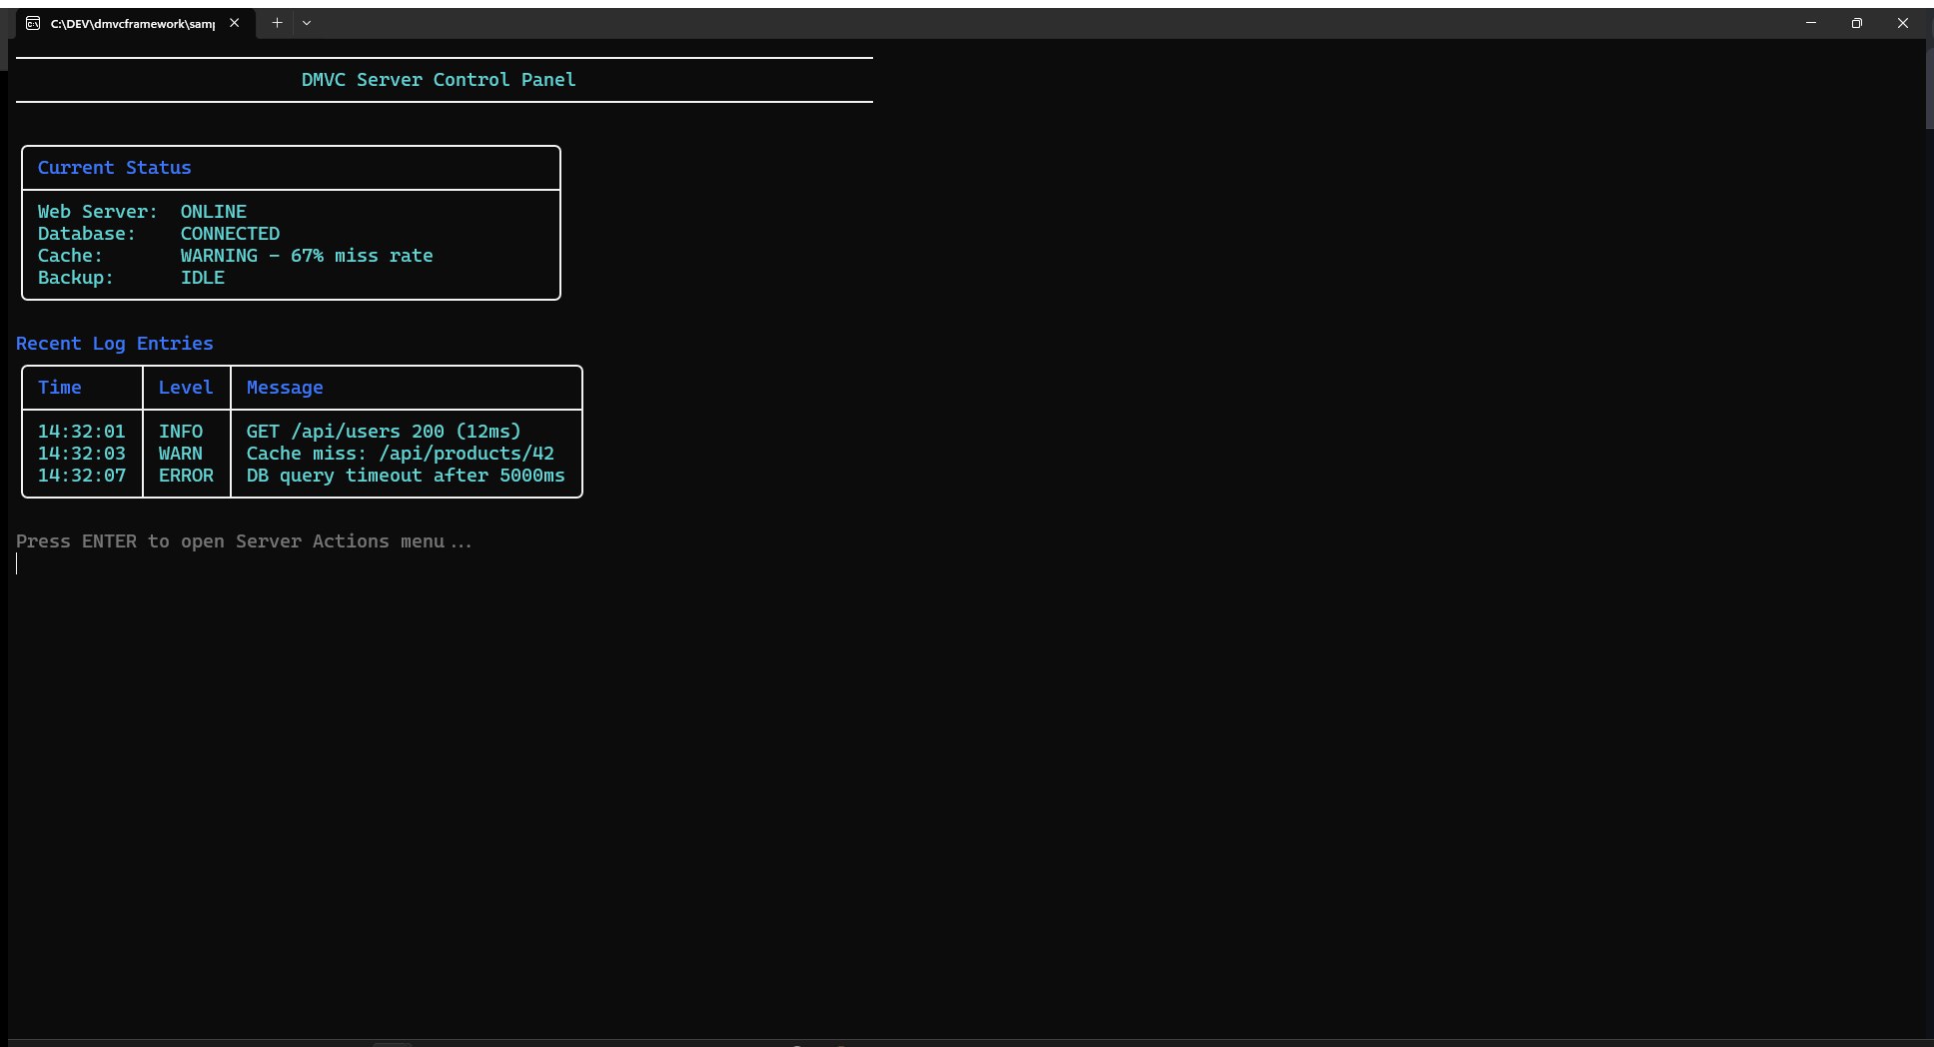This screenshot has width=1934, height=1047.
Task: Click the Web Server: label
Action: [x=98, y=212]
